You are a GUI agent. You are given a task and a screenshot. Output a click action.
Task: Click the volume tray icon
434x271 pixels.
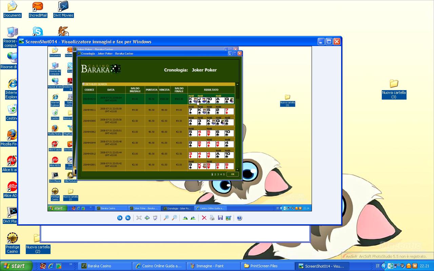pos(402,266)
